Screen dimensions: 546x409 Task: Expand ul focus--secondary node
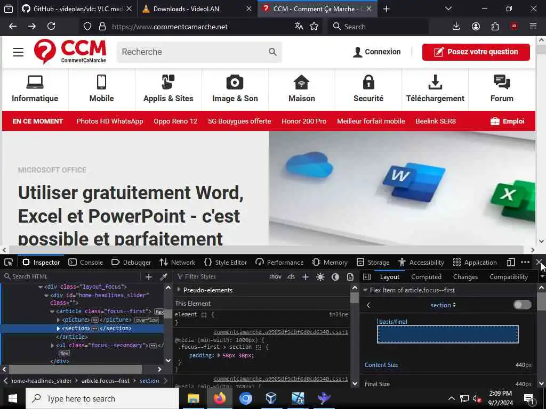tap(52, 345)
